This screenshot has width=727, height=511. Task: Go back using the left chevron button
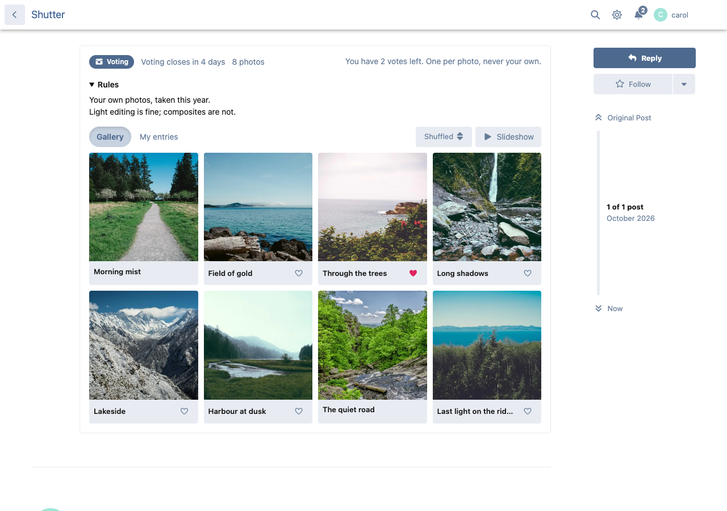pos(15,15)
